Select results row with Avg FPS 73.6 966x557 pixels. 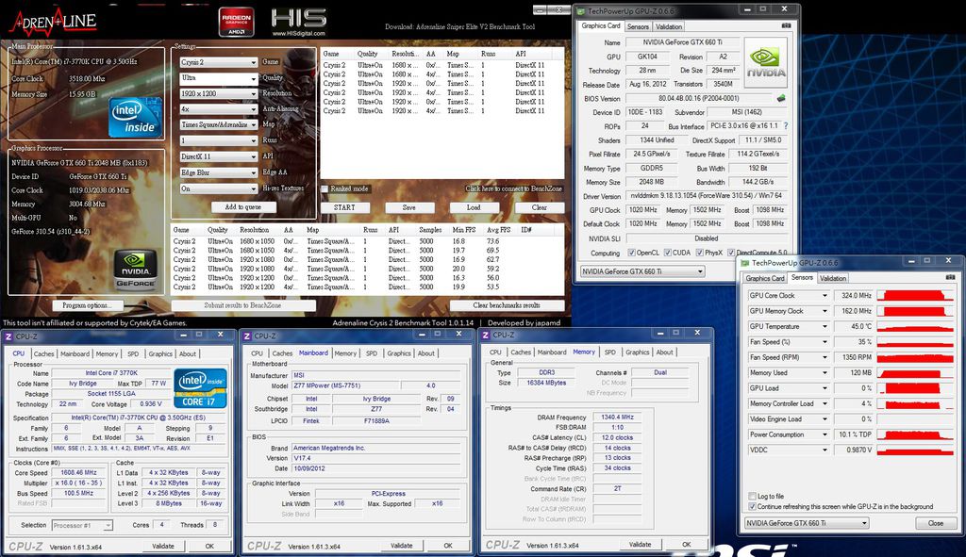click(x=367, y=241)
